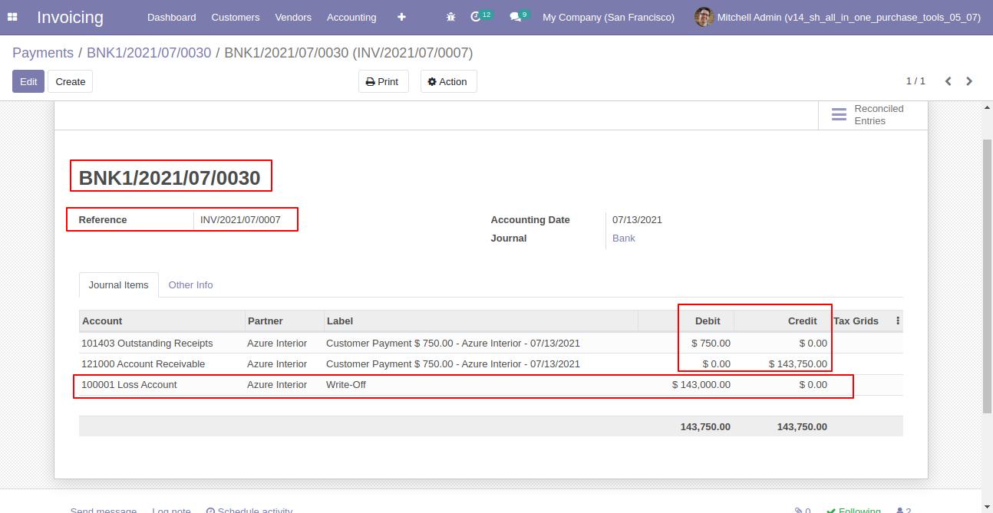
Task: Click $ 750.00 debit value
Action: tap(711, 344)
